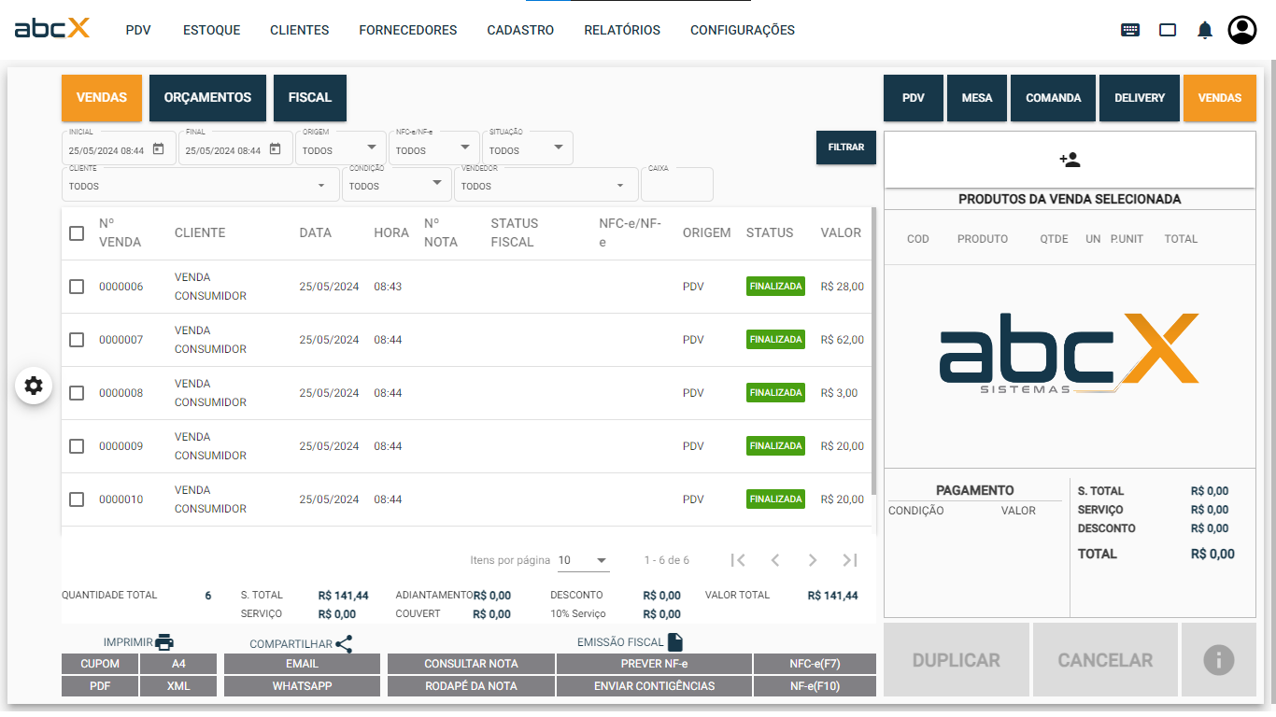This screenshot has width=1276, height=717.
Task: Switch to COMANDA mode tab
Action: point(1054,97)
